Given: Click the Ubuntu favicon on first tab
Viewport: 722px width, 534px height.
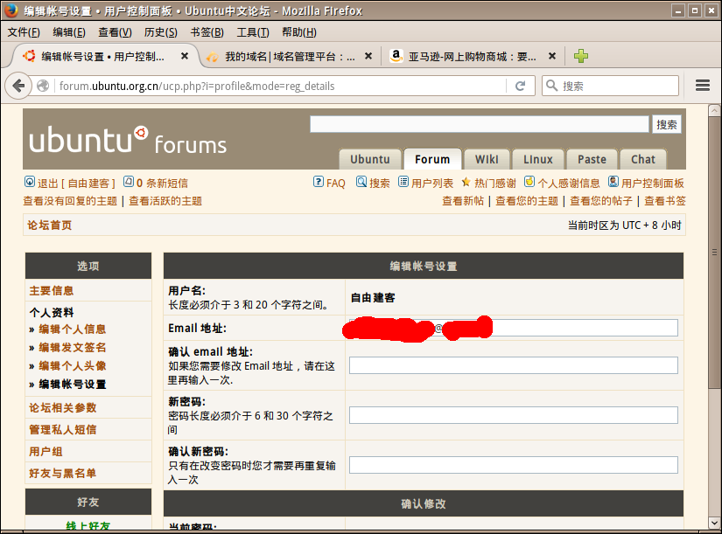Looking at the screenshot, I should [x=29, y=56].
